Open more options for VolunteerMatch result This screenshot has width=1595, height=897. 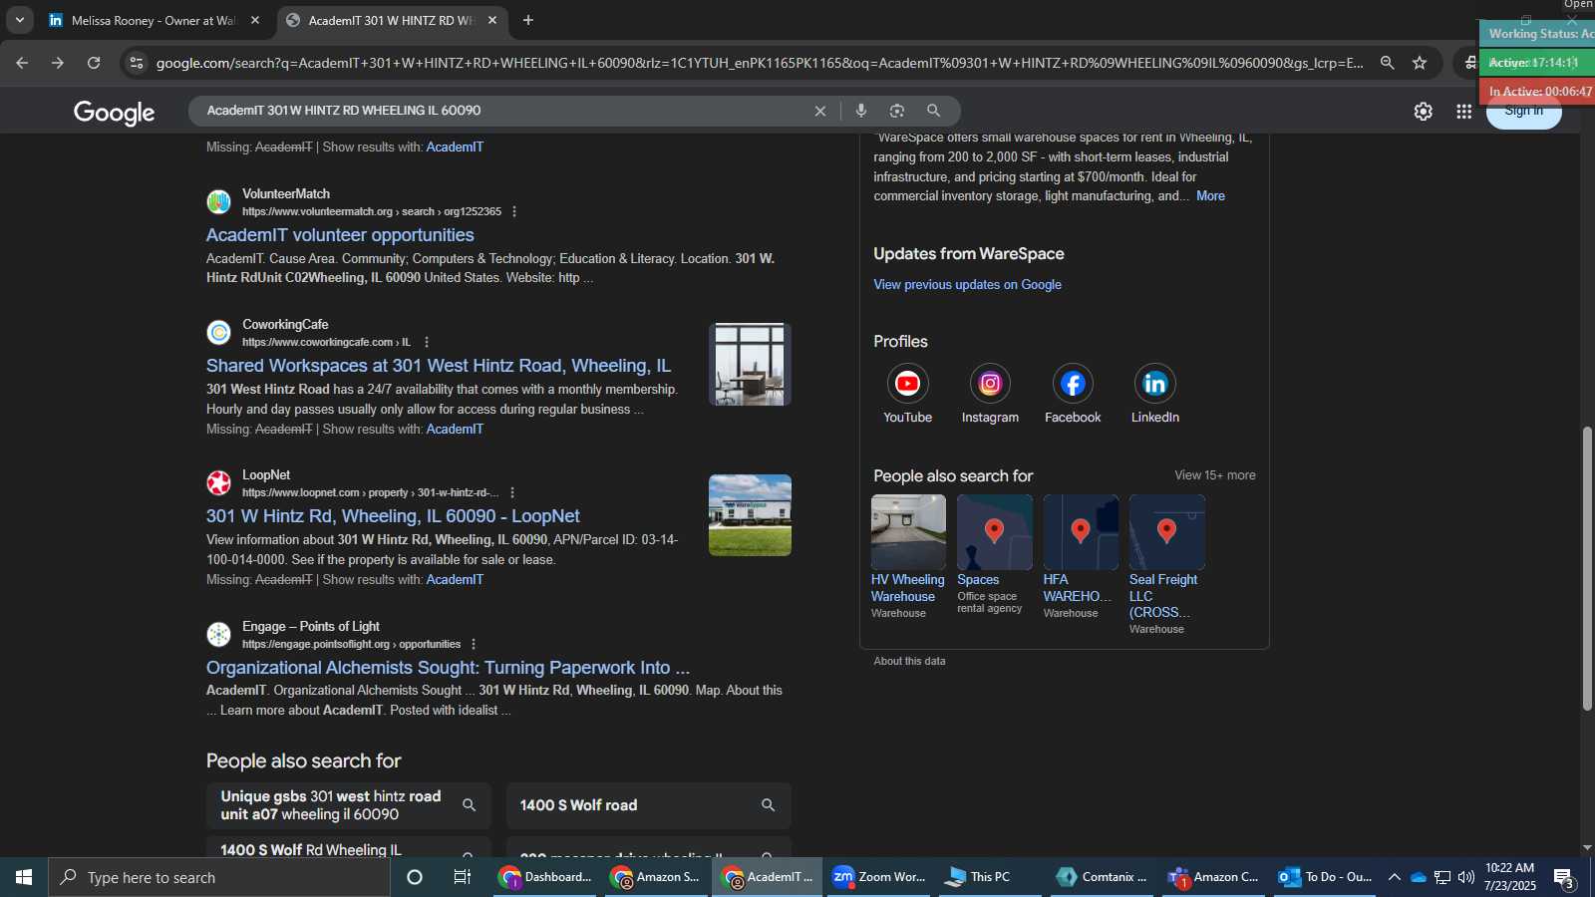click(514, 211)
